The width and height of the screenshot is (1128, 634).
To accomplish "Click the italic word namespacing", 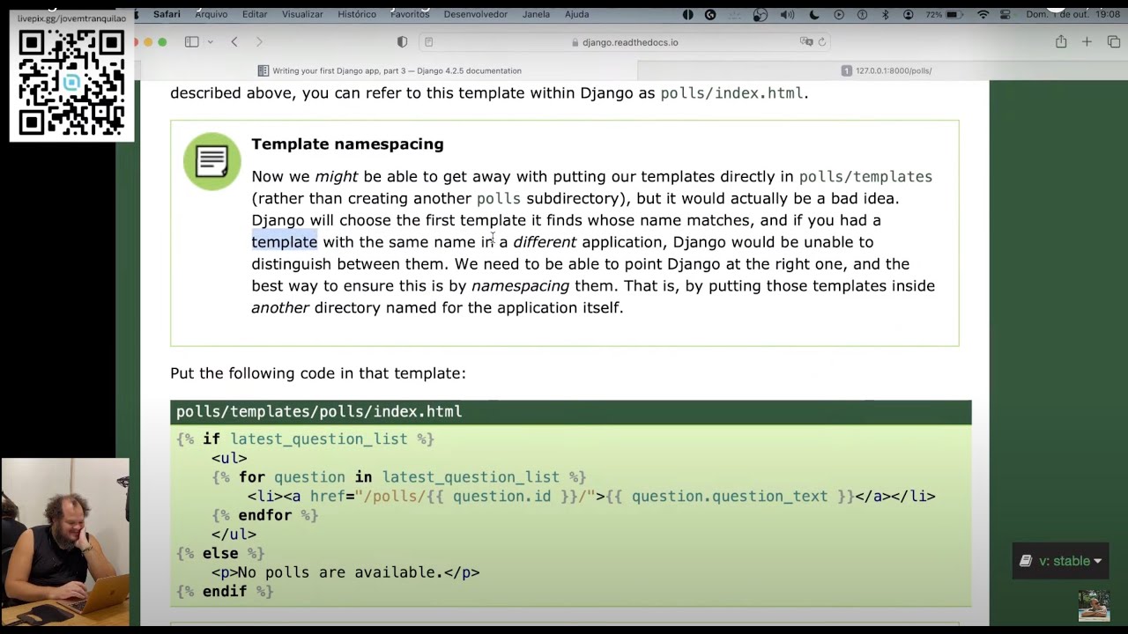I will pos(520,286).
